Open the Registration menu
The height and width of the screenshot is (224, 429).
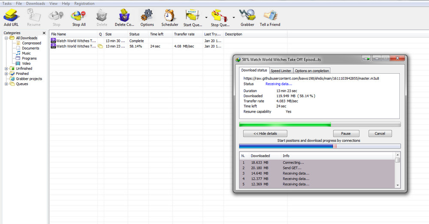84,3
